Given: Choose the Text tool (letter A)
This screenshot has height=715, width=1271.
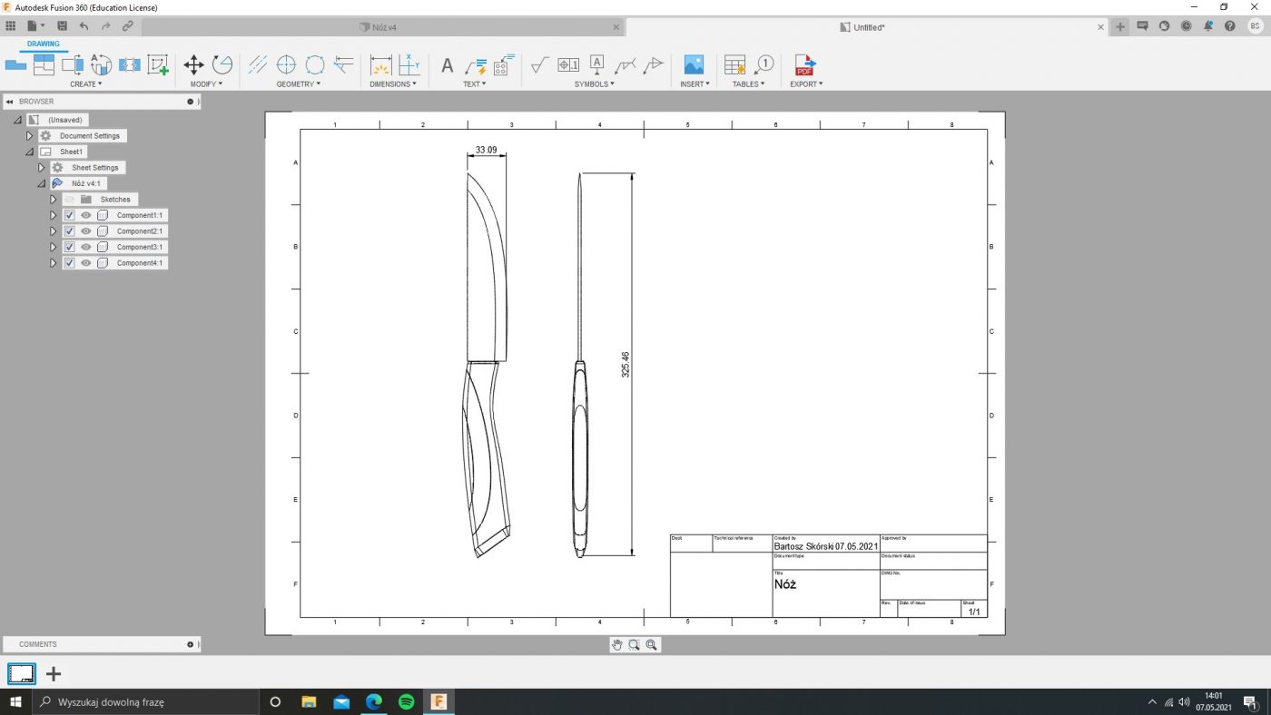Looking at the screenshot, I should pos(447,65).
